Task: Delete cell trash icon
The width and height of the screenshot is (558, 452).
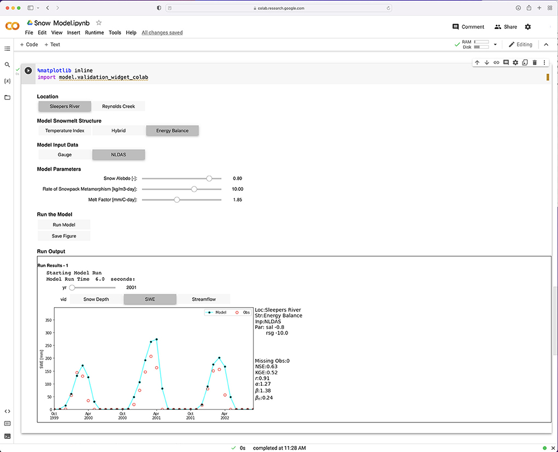Action: point(534,62)
